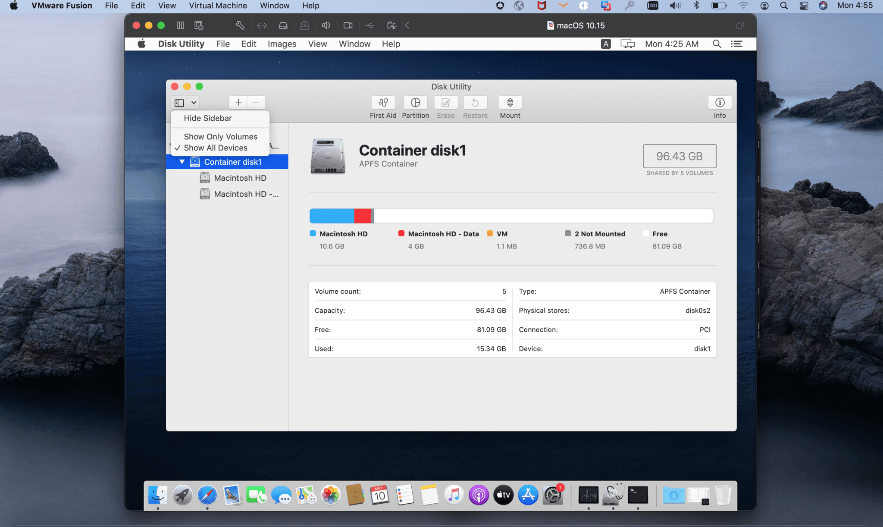Select Macintosh HD volume in sidebar

[240, 178]
